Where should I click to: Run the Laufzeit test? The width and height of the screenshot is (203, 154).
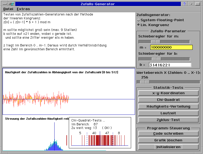168,113
